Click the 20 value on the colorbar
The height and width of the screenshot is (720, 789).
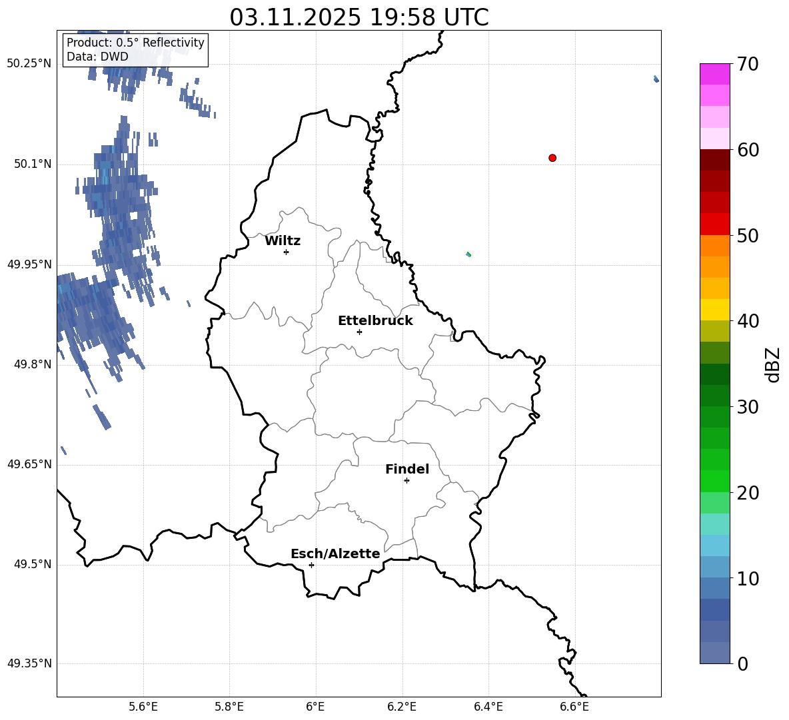click(x=748, y=493)
